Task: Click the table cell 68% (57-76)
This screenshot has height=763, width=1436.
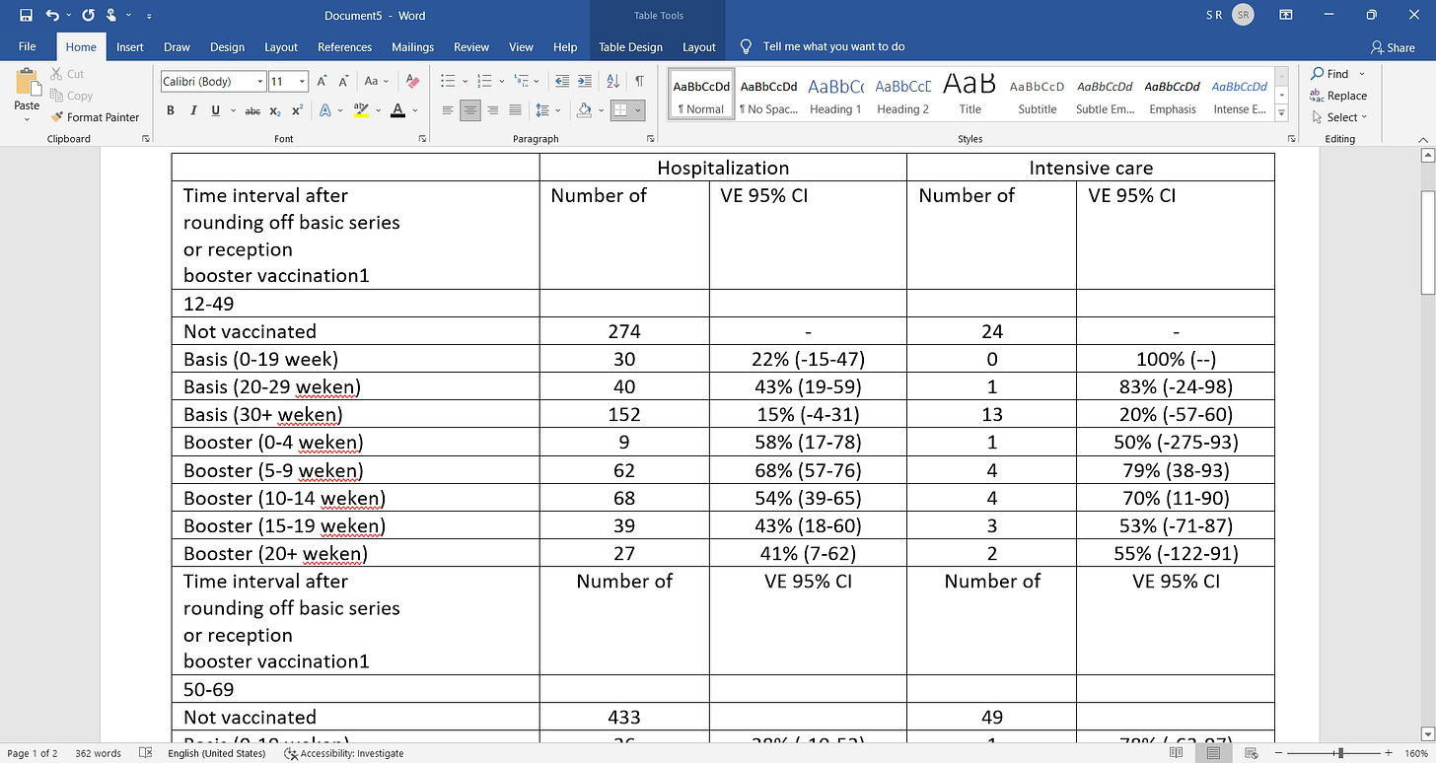Action: [x=808, y=470]
